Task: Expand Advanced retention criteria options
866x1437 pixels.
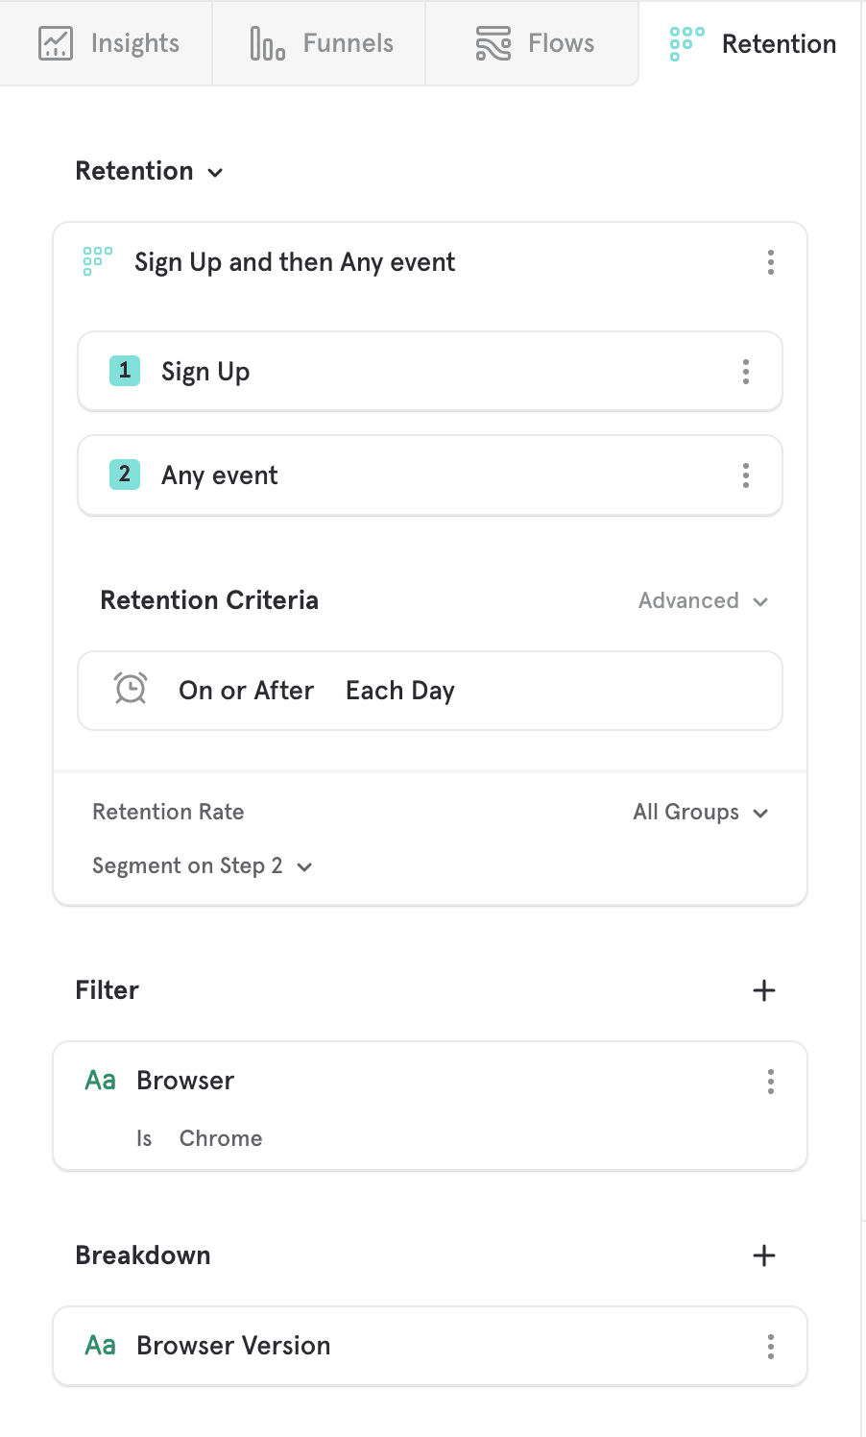Action: coord(703,600)
